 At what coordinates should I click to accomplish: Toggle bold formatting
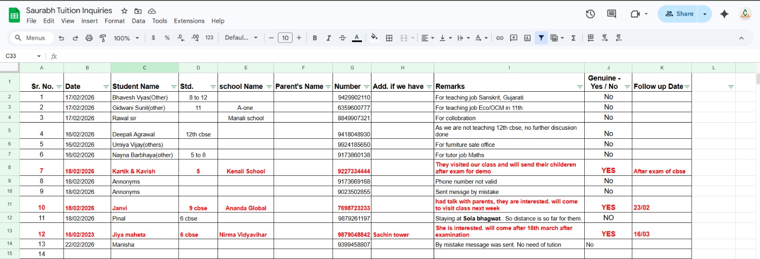(x=314, y=38)
